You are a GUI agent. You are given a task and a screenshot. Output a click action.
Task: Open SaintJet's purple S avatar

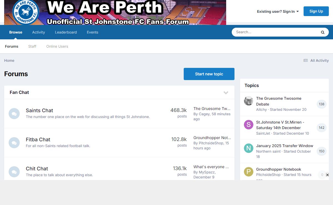[x=248, y=125]
